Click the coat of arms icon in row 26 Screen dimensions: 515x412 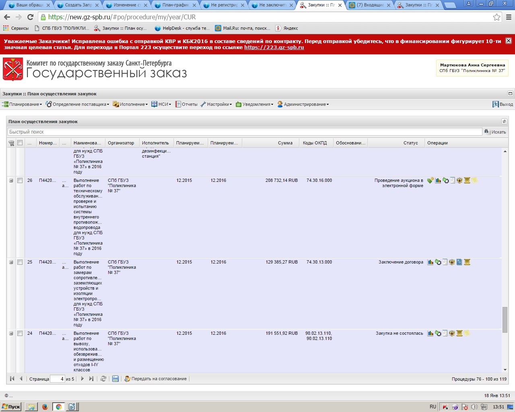point(459,181)
